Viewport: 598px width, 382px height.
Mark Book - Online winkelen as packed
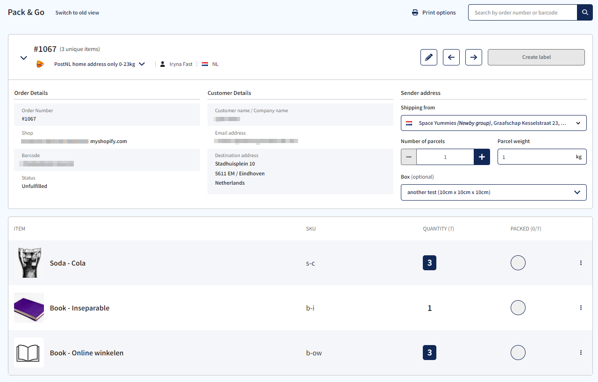pos(518,353)
